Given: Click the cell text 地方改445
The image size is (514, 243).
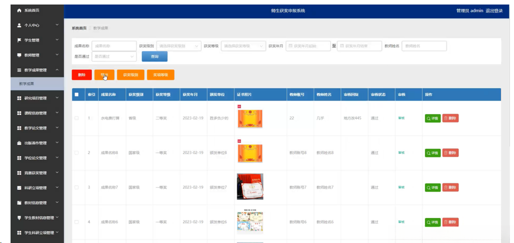Looking at the screenshot, I should (353, 118).
